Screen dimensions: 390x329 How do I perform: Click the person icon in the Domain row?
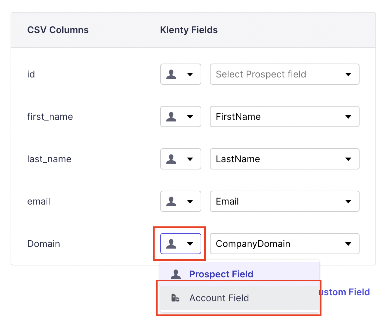pyautogui.click(x=171, y=244)
